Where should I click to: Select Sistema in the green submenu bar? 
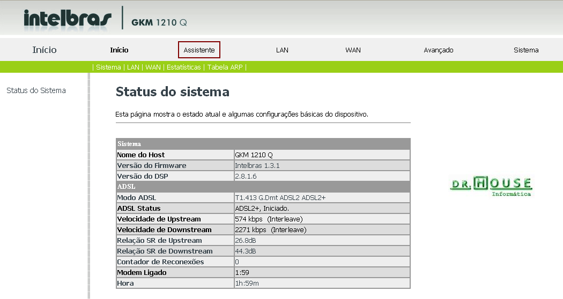108,67
